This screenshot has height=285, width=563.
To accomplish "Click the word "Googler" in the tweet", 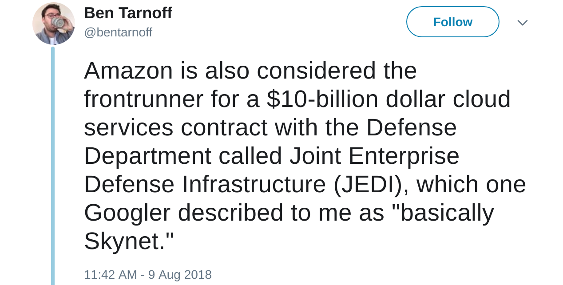I will (127, 213).
